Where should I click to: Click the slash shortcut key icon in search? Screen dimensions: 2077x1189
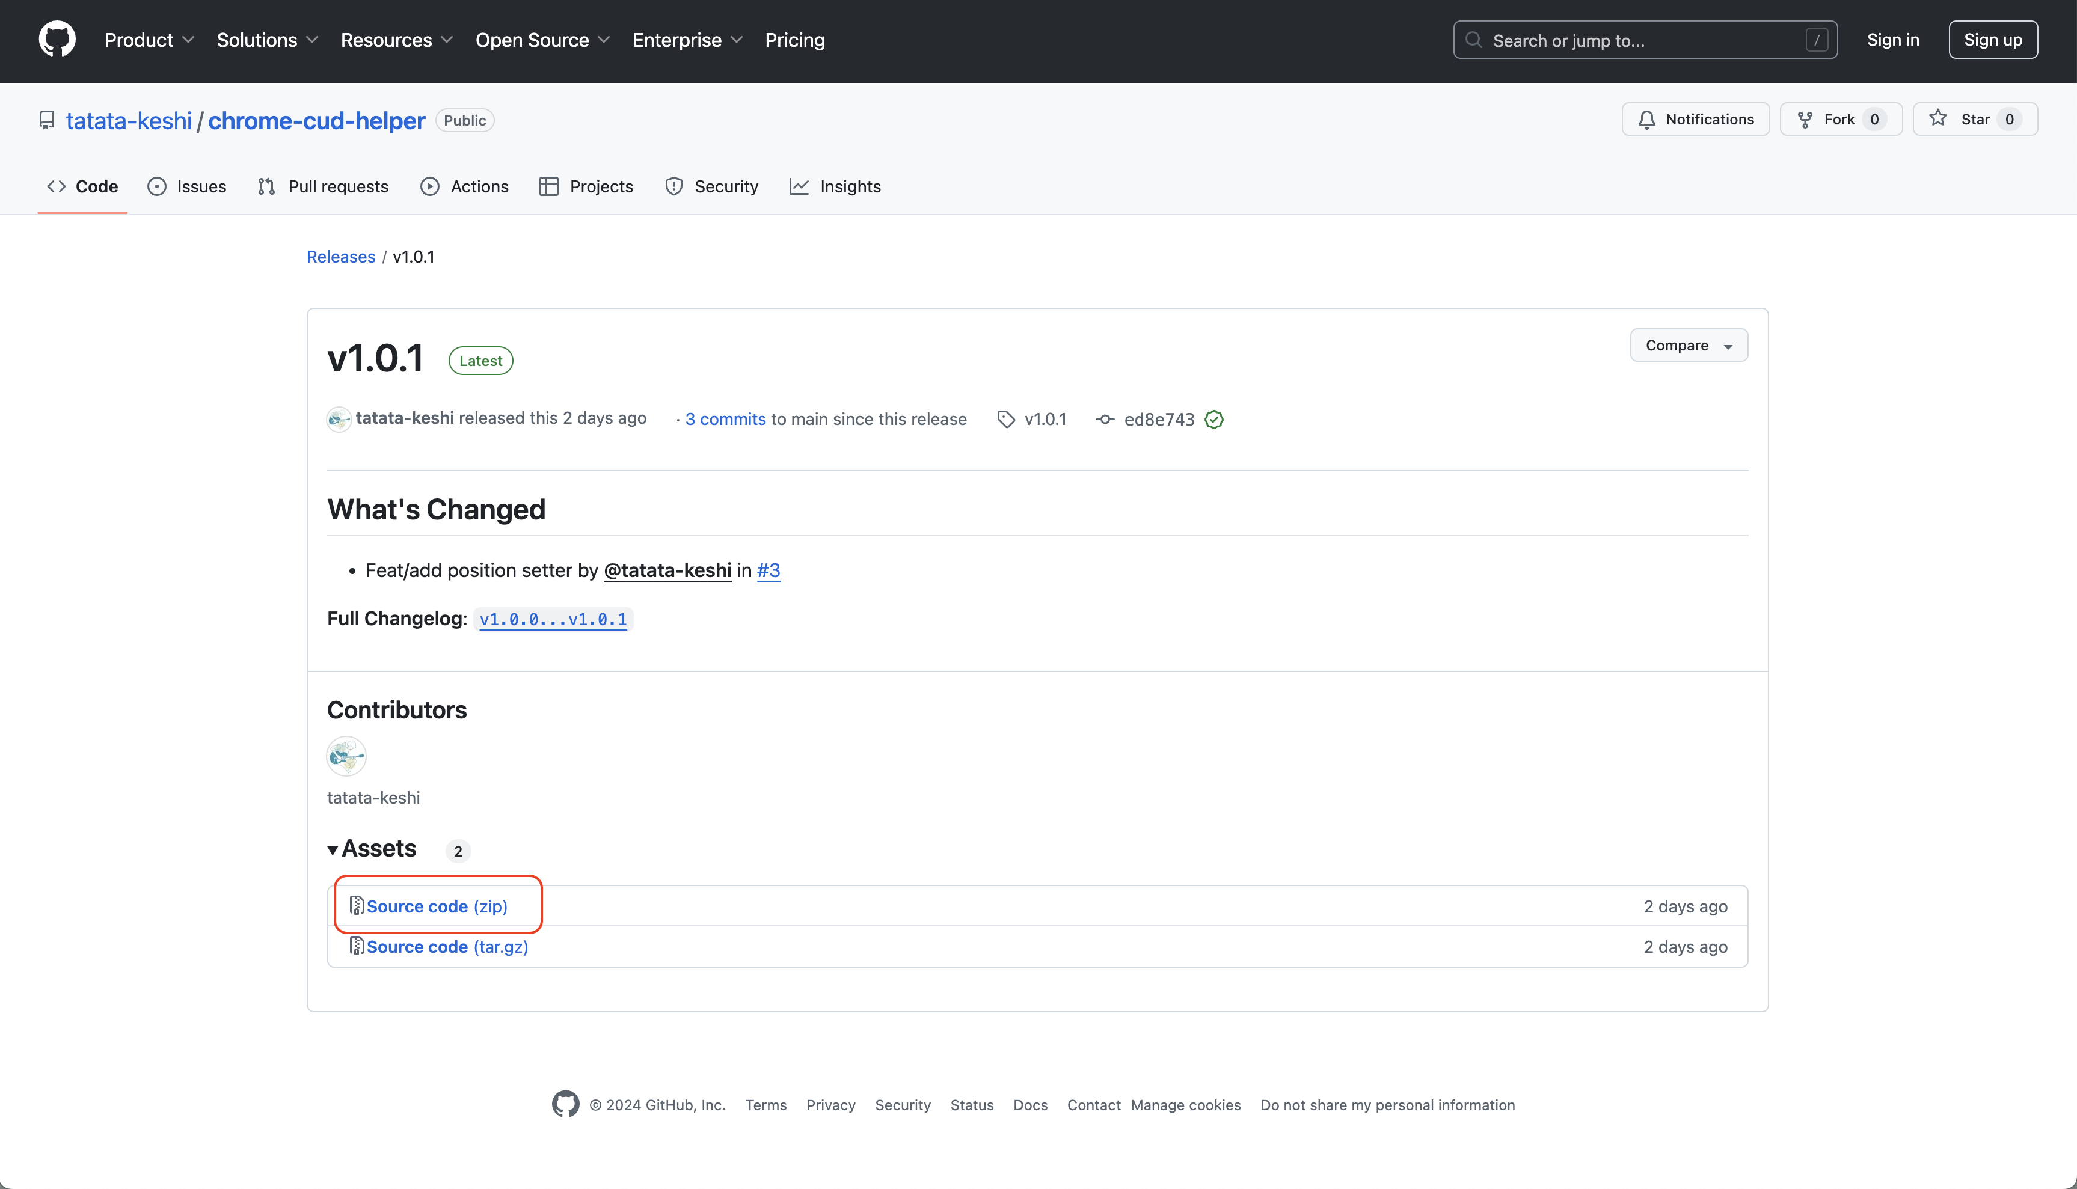1817,40
